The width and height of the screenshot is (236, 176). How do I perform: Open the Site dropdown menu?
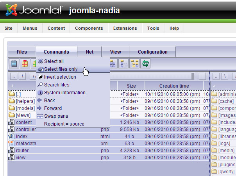pos(9,28)
